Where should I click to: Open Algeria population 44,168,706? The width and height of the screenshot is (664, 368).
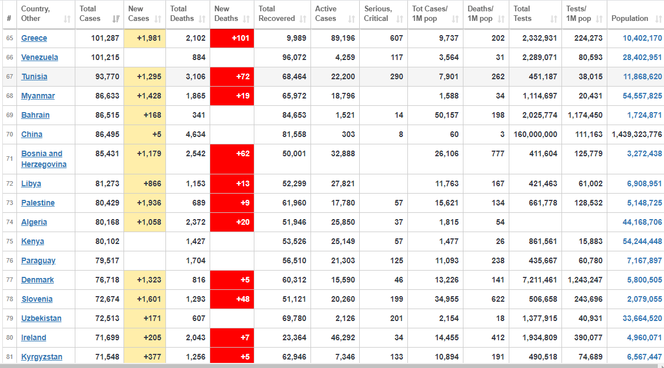coord(642,222)
